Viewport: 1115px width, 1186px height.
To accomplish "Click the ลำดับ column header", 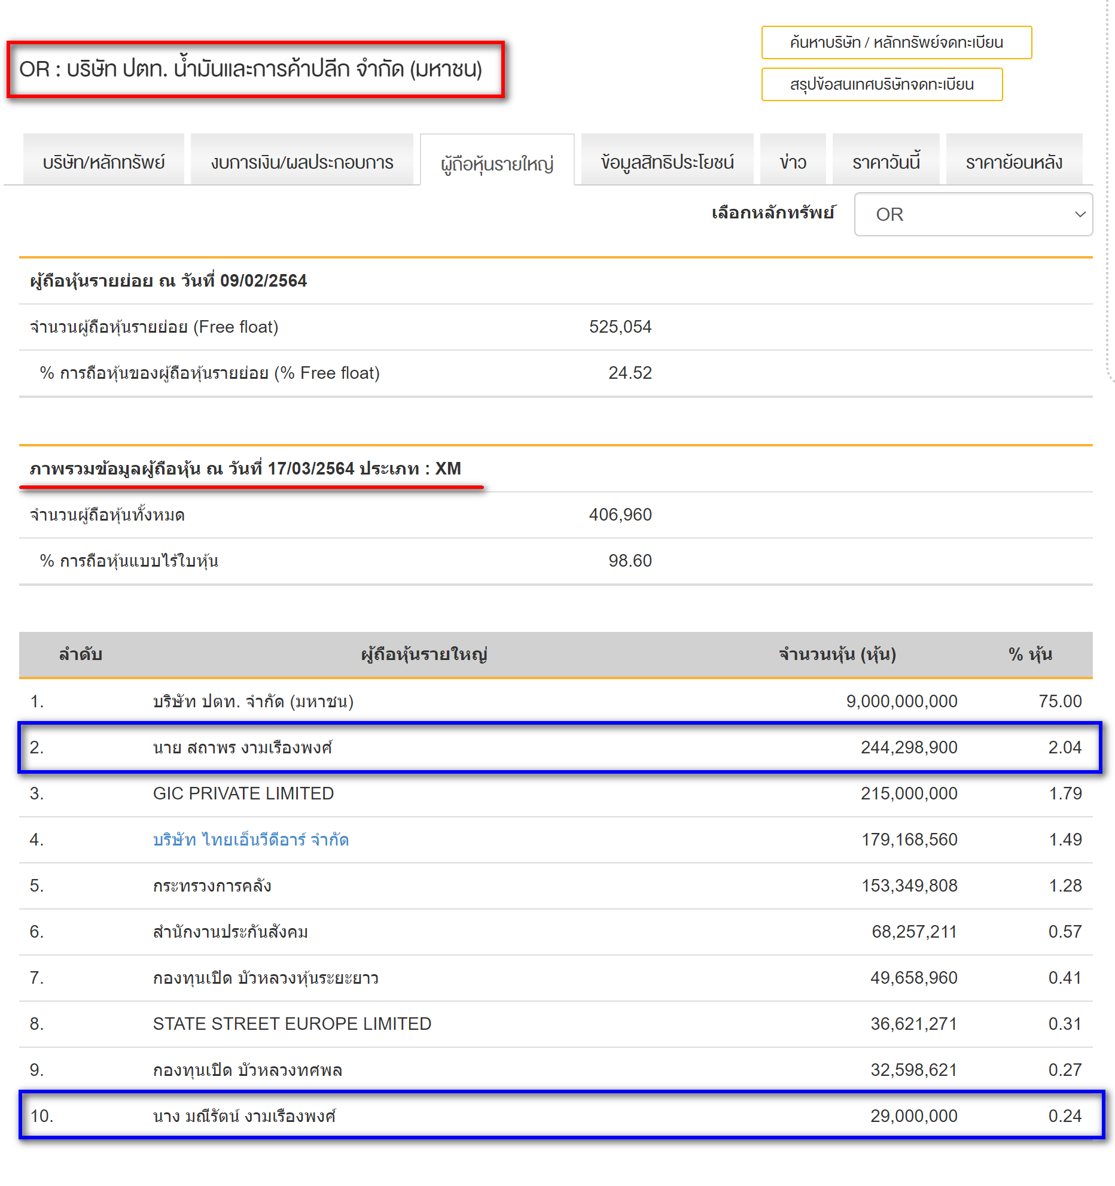I will [81, 654].
